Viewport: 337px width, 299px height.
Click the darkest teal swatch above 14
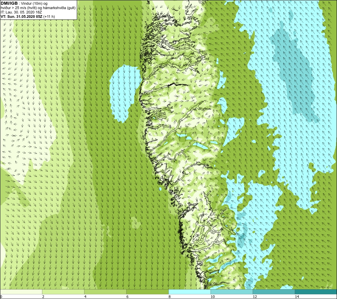316,292
